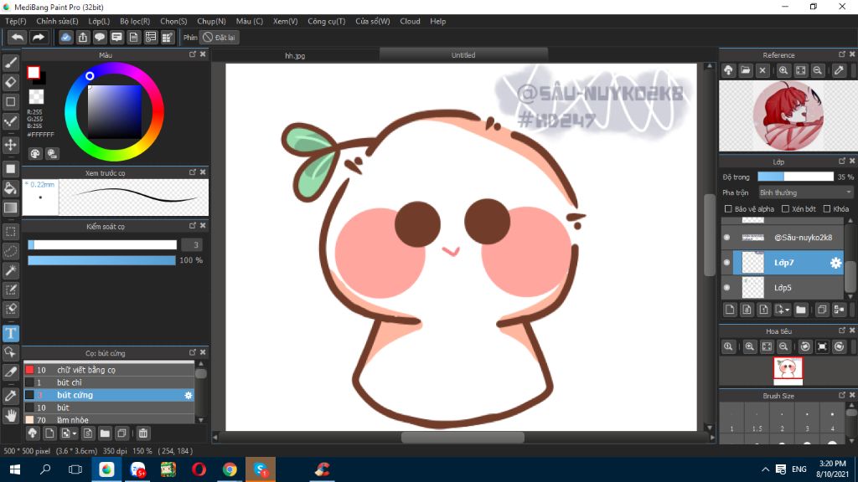The image size is (858, 482).
Task: Open the Help menu
Action: point(437,21)
